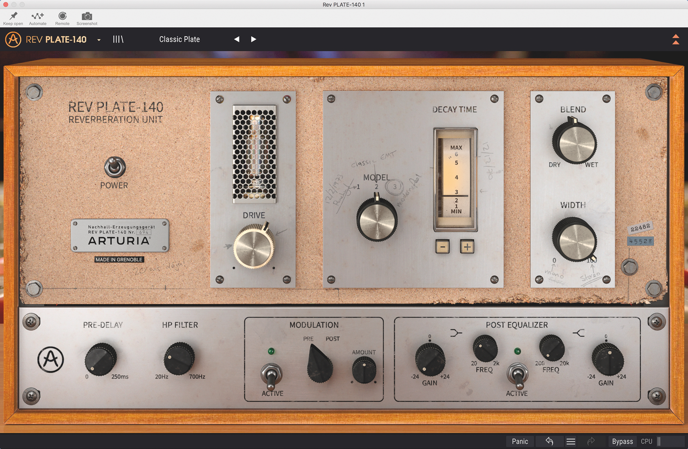This screenshot has height=449, width=688.
Task: Click the Panic button
Action: pos(520,441)
